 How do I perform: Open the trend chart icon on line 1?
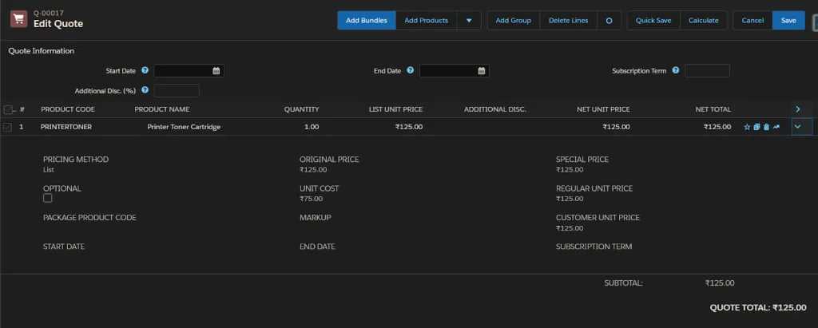(776, 127)
